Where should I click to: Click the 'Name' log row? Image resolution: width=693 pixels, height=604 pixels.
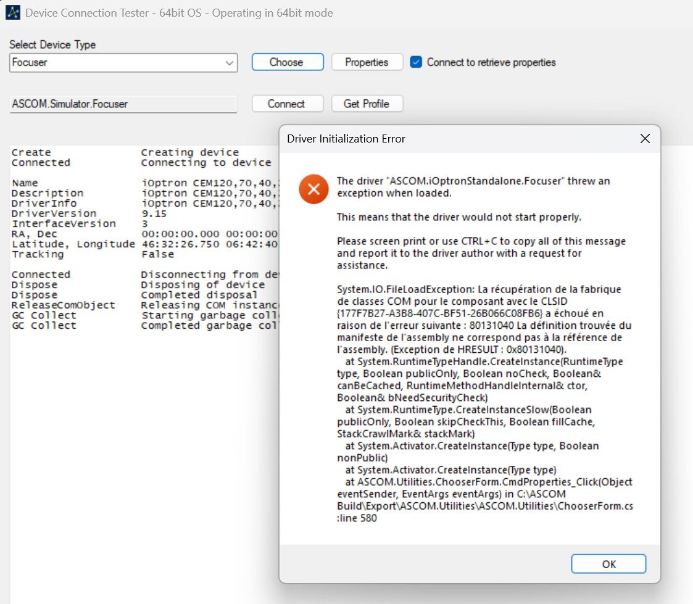(x=144, y=183)
